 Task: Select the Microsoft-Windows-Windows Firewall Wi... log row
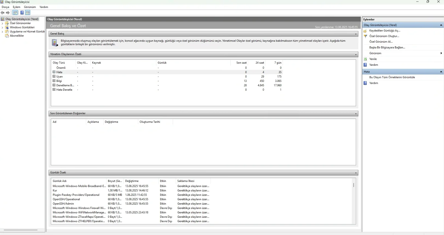pyautogui.click(x=131, y=208)
